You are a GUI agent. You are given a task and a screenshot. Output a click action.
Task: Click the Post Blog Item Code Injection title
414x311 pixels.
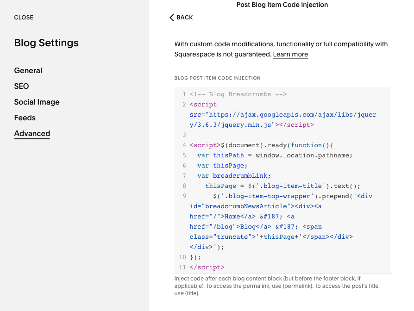282,5
